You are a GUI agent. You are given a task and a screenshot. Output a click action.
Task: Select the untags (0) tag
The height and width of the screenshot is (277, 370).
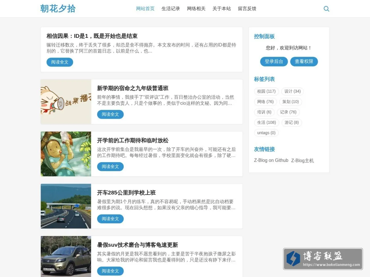click(x=266, y=133)
